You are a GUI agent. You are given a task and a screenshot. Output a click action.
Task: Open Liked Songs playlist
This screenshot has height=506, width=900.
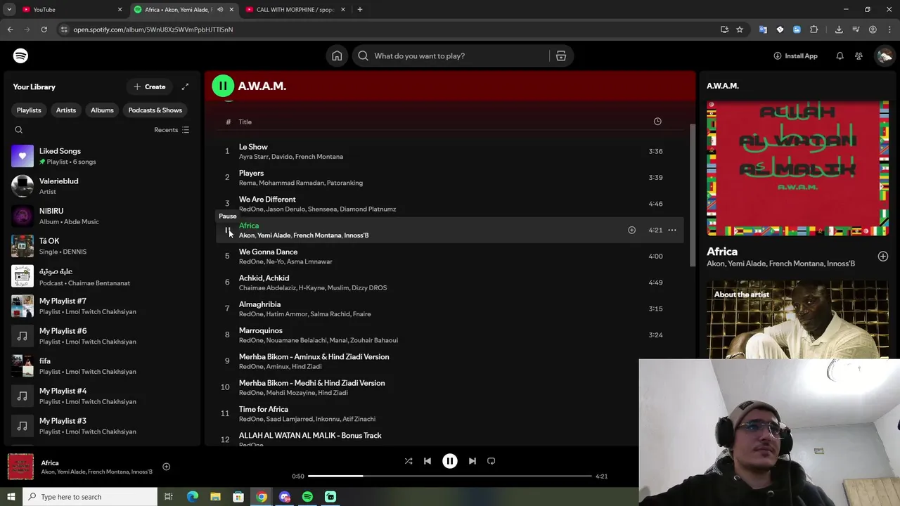coord(101,156)
